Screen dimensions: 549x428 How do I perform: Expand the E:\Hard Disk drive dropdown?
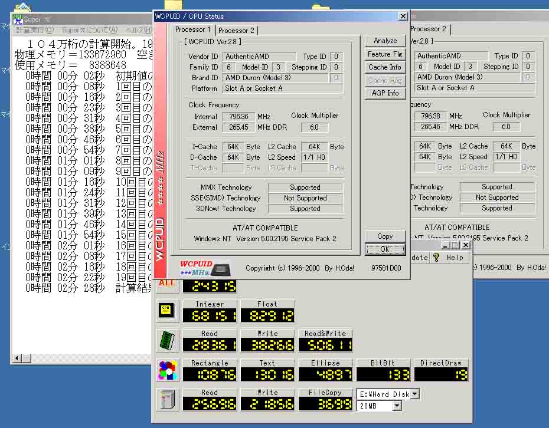(x=414, y=394)
